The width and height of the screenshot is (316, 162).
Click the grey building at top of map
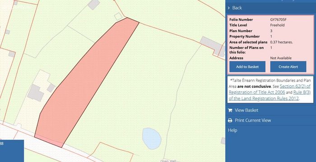(94, 4)
